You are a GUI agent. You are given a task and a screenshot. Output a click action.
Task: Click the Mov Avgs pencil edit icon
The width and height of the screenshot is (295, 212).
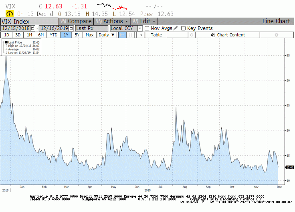tap(176, 28)
